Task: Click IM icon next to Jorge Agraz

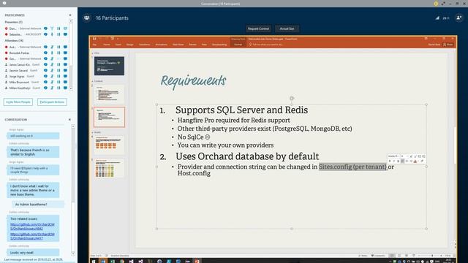Action: tap(45, 76)
